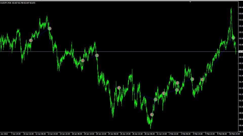This screenshot has width=243, height=136.
Task: Click the chart shift triangle on the top edge
Action: pos(190,2)
